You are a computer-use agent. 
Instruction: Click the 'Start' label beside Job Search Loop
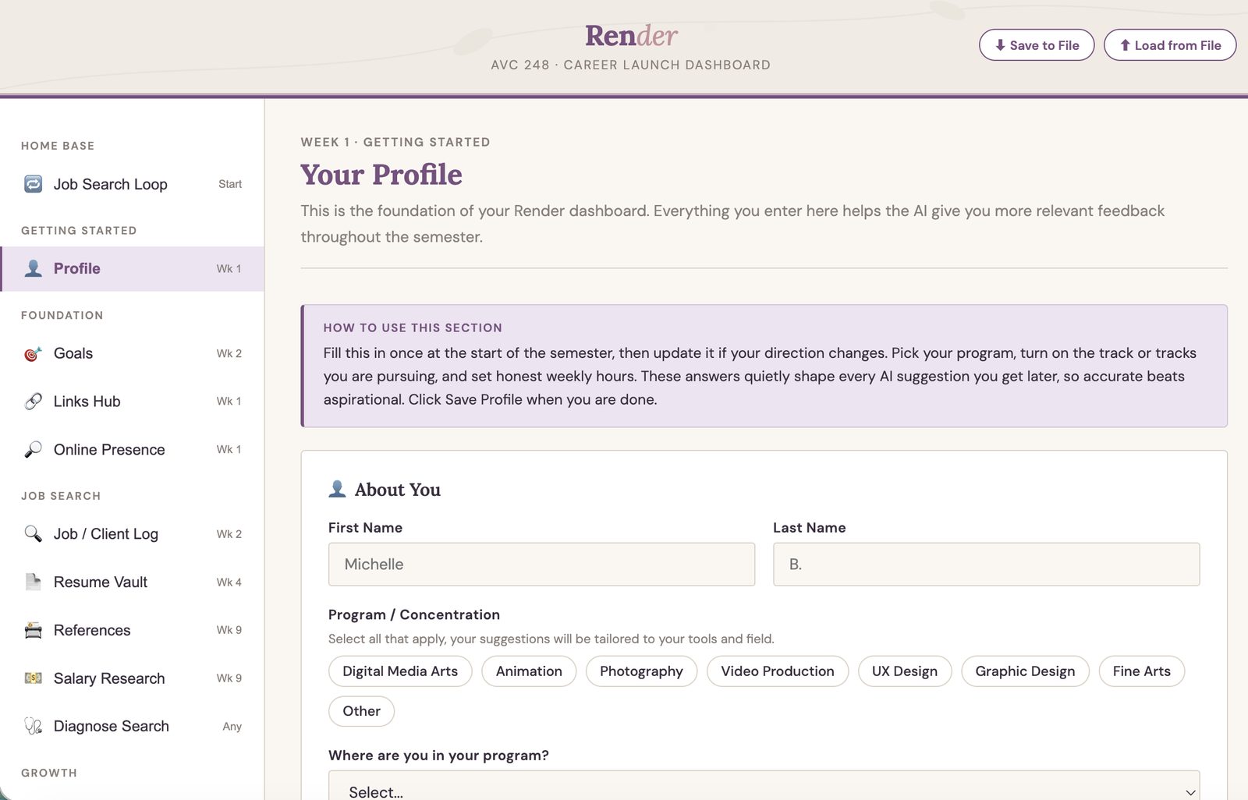230,184
